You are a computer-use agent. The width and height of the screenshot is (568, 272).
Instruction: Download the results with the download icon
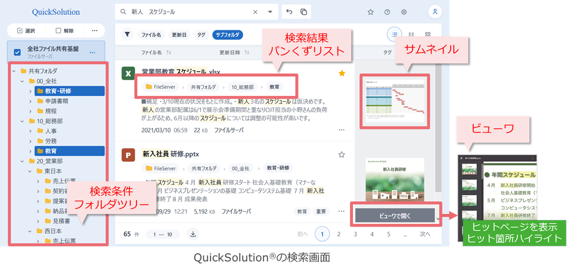click(x=193, y=234)
